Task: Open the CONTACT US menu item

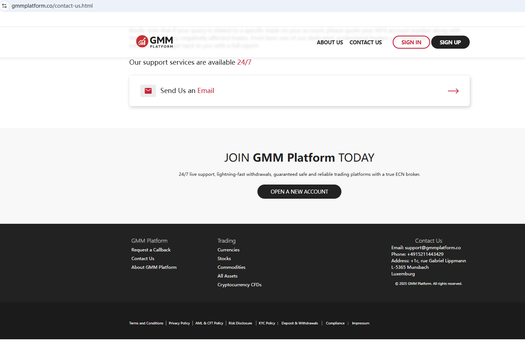Action: point(365,43)
